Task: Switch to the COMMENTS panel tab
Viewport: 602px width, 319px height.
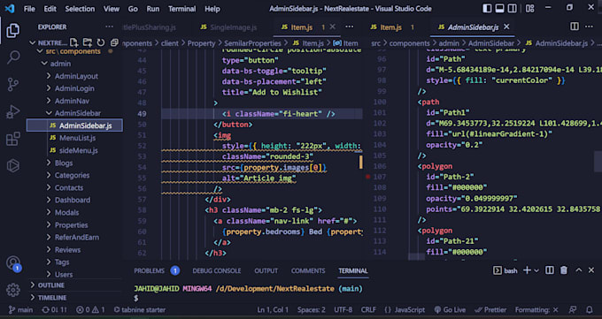Action: (308, 270)
